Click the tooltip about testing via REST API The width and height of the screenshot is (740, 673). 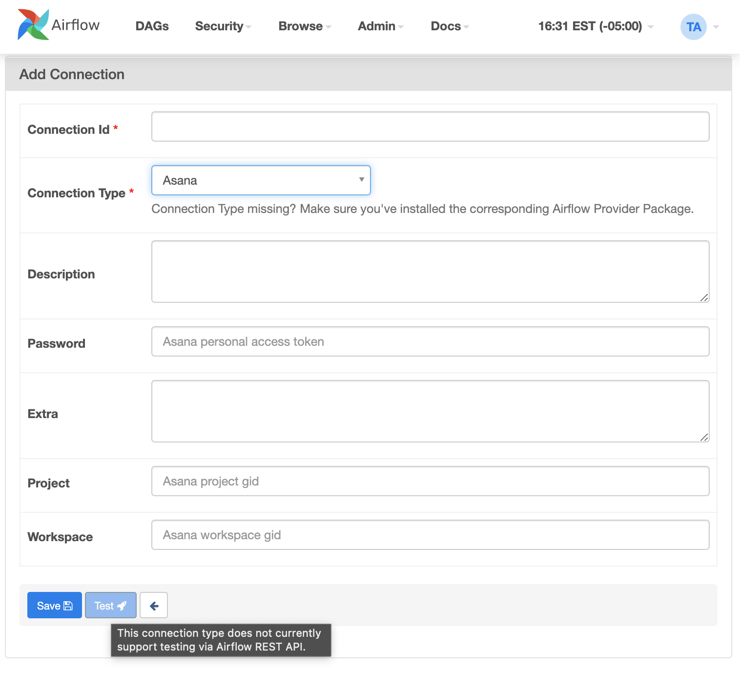(x=221, y=640)
